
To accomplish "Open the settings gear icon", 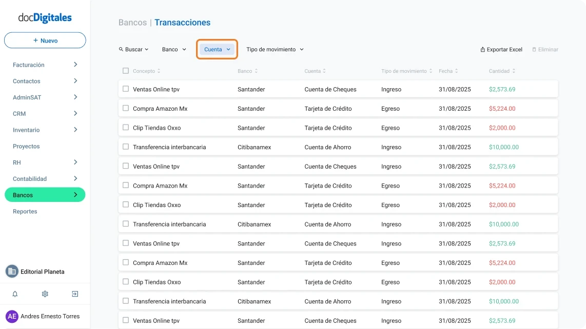I will (x=45, y=294).
